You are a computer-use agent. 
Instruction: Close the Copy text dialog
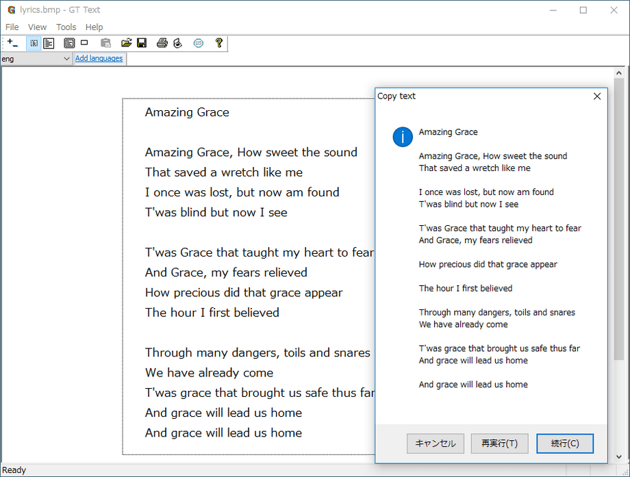click(597, 96)
